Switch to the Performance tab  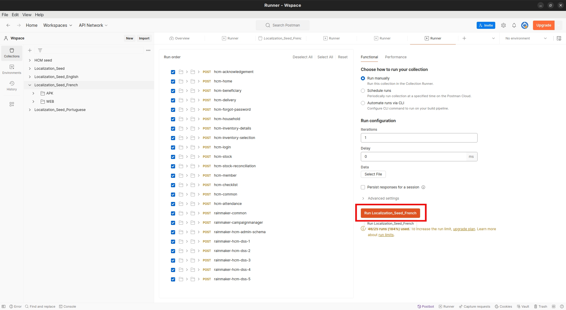pos(396,57)
